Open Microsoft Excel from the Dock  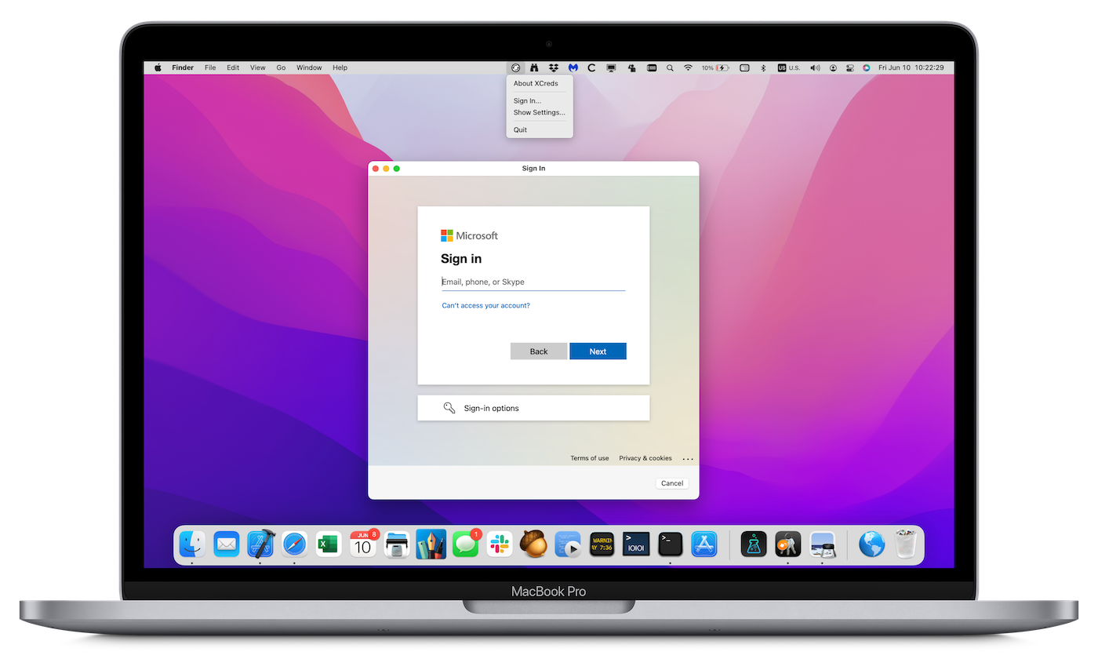coord(328,544)
